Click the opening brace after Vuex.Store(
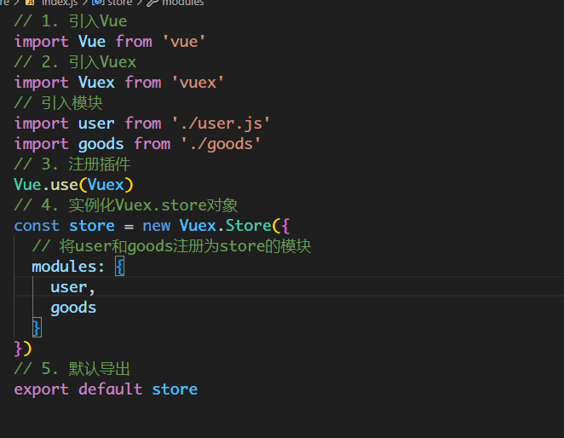The height and width of the screenshot is (438, 564). pos(285,225)
